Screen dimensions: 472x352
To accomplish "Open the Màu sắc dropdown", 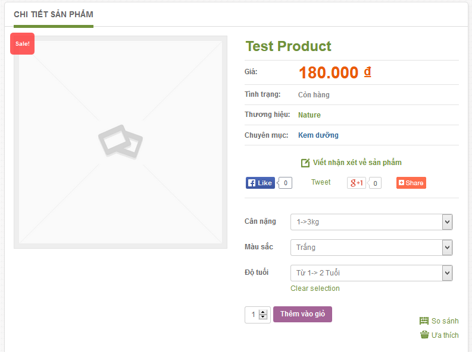I will tap(371, 248).
